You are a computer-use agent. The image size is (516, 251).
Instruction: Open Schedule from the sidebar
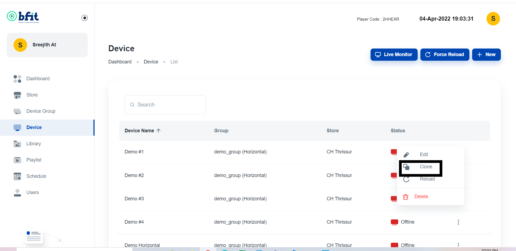click(x=47, y=176)
